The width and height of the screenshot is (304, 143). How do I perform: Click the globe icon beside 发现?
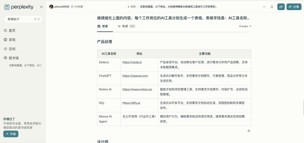pyautogui.click(x=5, y=40)
